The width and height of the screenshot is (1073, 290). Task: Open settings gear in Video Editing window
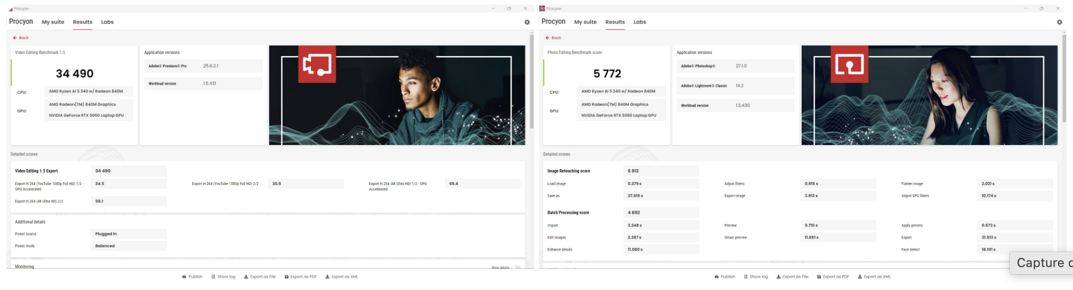[x=527, y=22]
